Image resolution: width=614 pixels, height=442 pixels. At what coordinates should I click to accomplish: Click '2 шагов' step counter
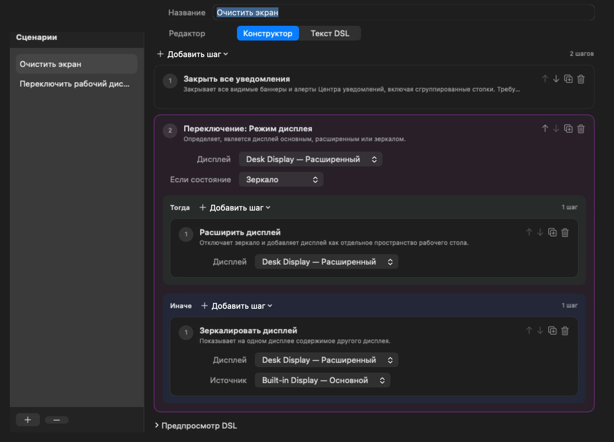[x=581, y=54]
